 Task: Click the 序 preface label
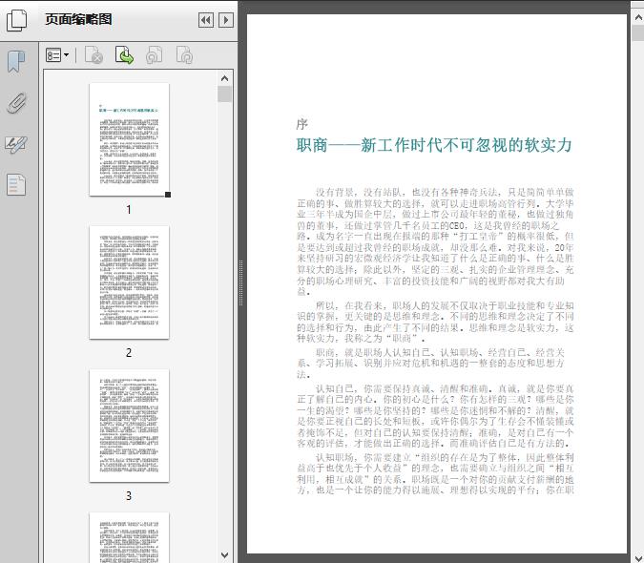301,124
